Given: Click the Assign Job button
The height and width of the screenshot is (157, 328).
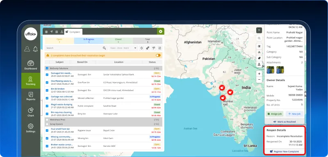Looking at the screenshot, I should (x=274, y=114).
